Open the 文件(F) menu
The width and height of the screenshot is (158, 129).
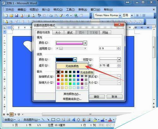pos(10,10)
